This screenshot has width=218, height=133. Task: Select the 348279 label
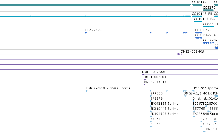click(157, 99)
